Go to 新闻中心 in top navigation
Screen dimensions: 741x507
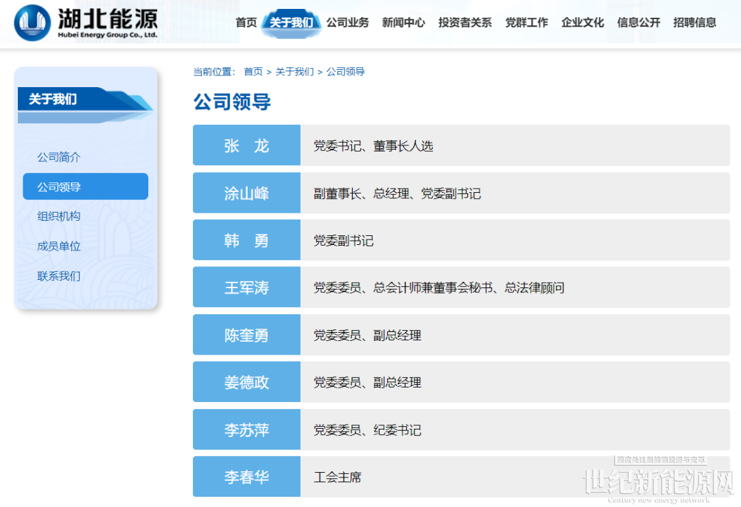point(403,23)
